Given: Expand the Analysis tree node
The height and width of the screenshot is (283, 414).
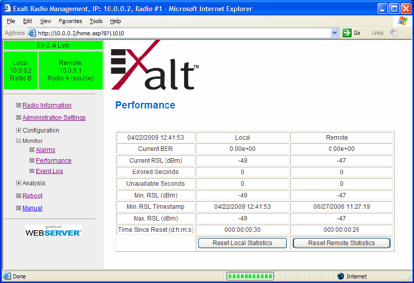Looking at the screenshot, I should pyautogui.click(x=18, y=183).
